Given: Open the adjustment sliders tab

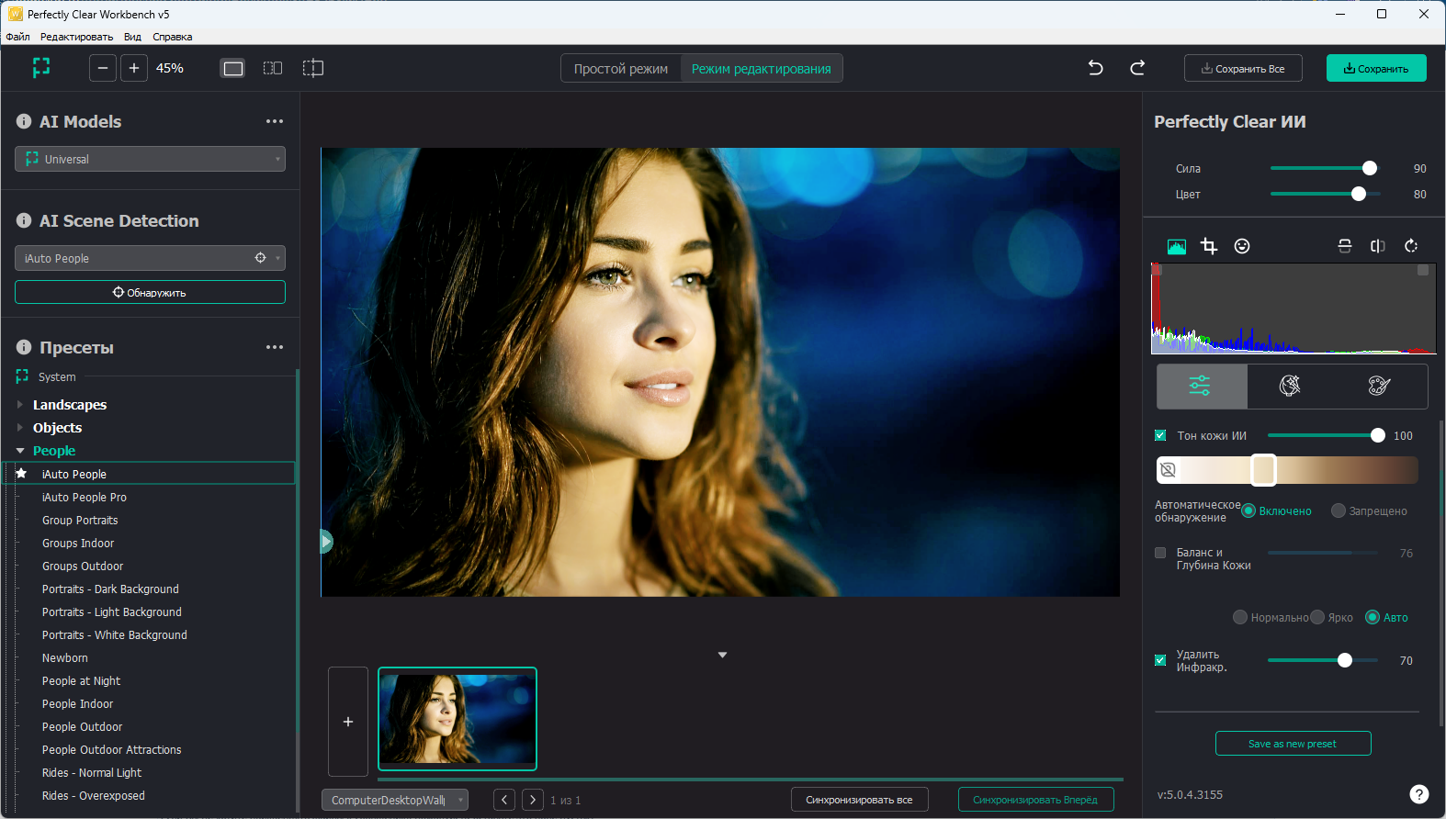Looking at the screenshot, I should coord(1201,386).
